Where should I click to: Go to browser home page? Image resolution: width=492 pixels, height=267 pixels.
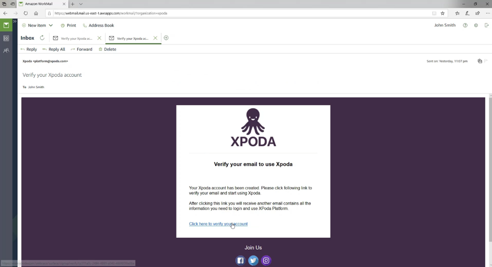pyautogui.click(x=36, y=13)
